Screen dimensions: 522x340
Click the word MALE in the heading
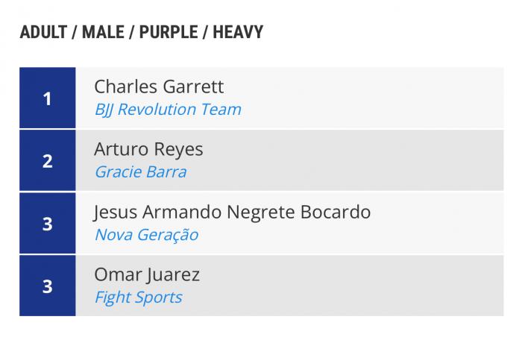click(x=103, y=32)
